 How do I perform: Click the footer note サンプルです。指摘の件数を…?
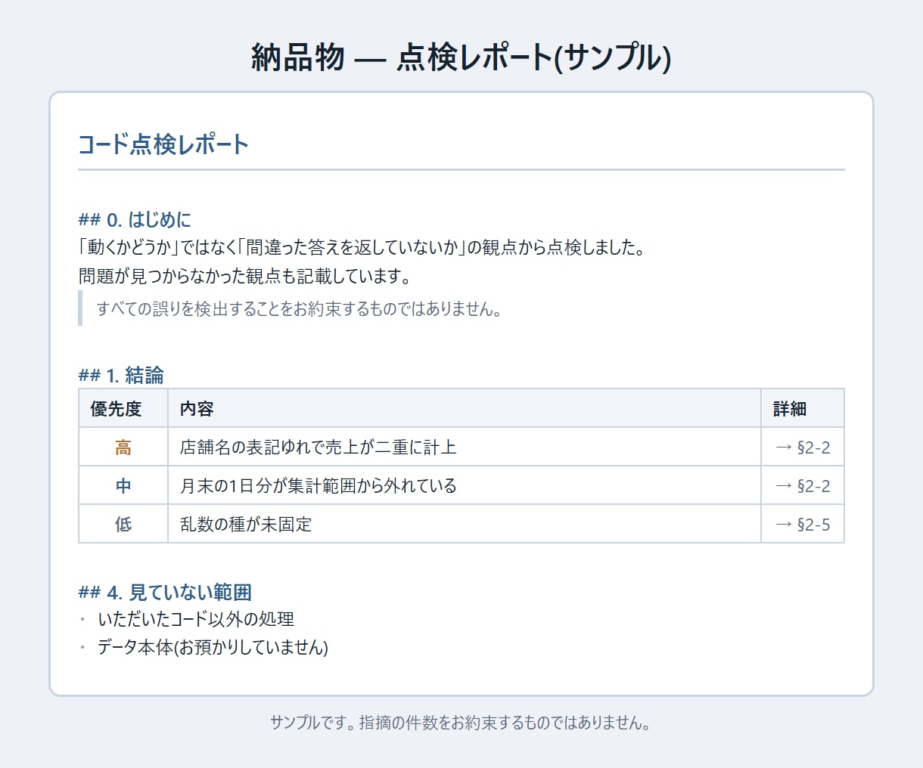(x=461, y=723)
